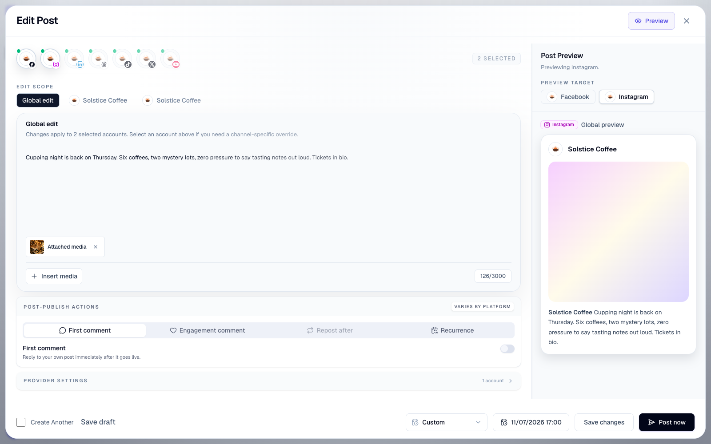Click Save draft

(x=98, y=422)
